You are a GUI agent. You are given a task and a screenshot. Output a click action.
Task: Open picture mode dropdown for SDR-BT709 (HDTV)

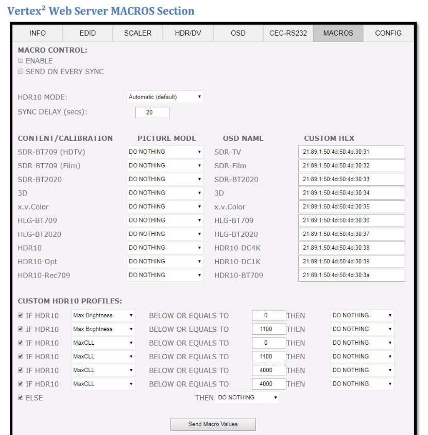pyautogui.click(x=165, y=152)
